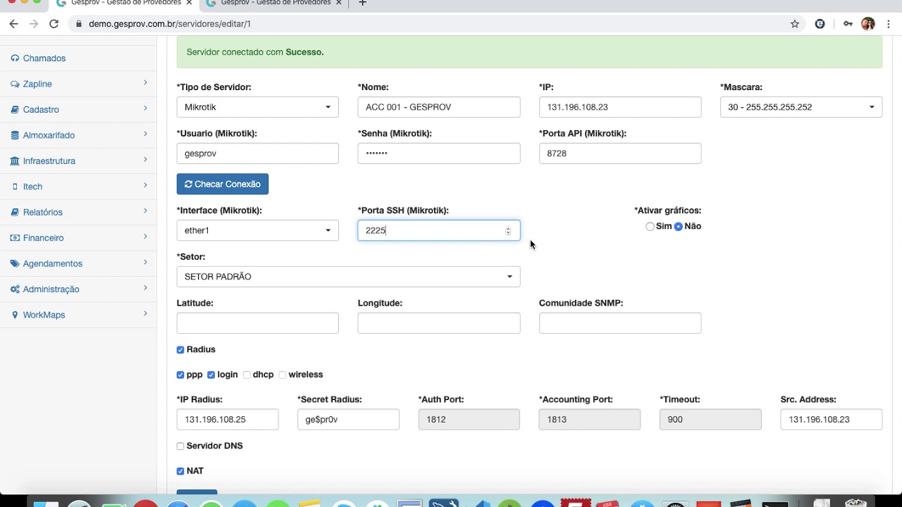Screen dimensions: 902x507
Task: Click the Chamados headset icon in sidebar
Action: pyautogui.click(x=15, y=58)
